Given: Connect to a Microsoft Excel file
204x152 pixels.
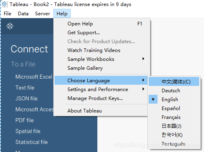Looking at the screenshot, I should (x=34, y=77).
